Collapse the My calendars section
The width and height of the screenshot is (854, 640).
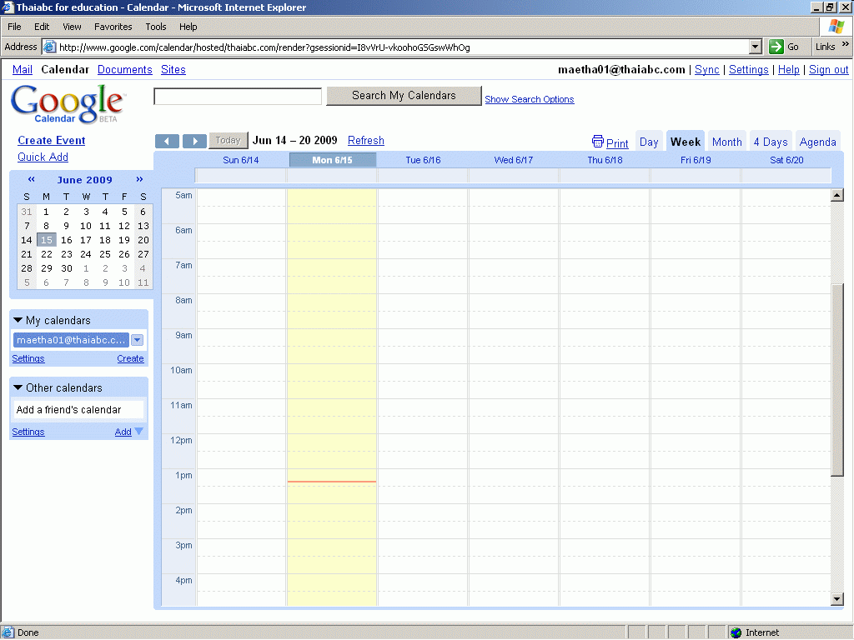[x=18, y=320]
